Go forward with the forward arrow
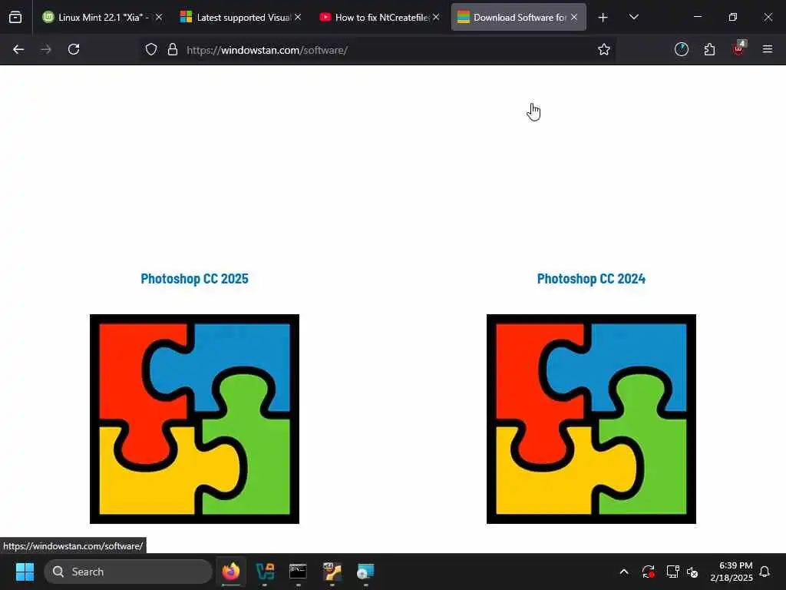This screenshot has height=590, width=786. [45, 49]
